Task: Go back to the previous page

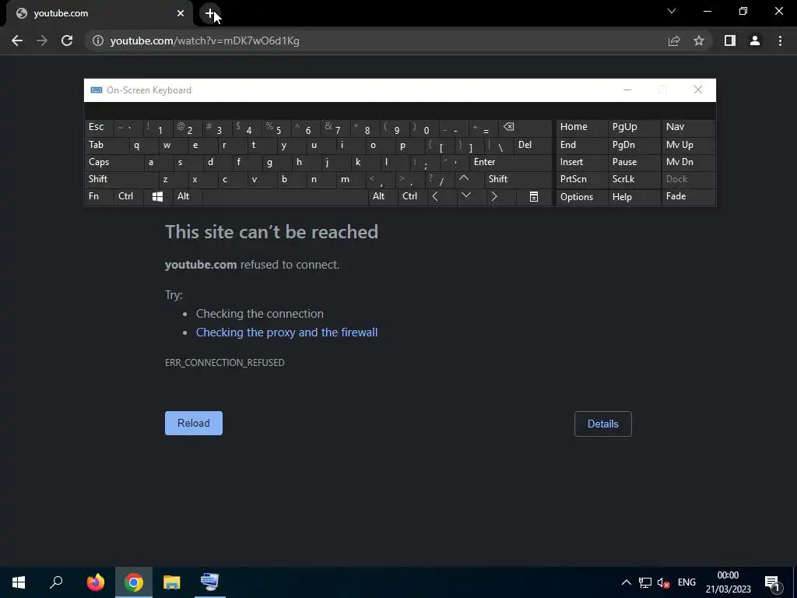Action: click(17, 40)
